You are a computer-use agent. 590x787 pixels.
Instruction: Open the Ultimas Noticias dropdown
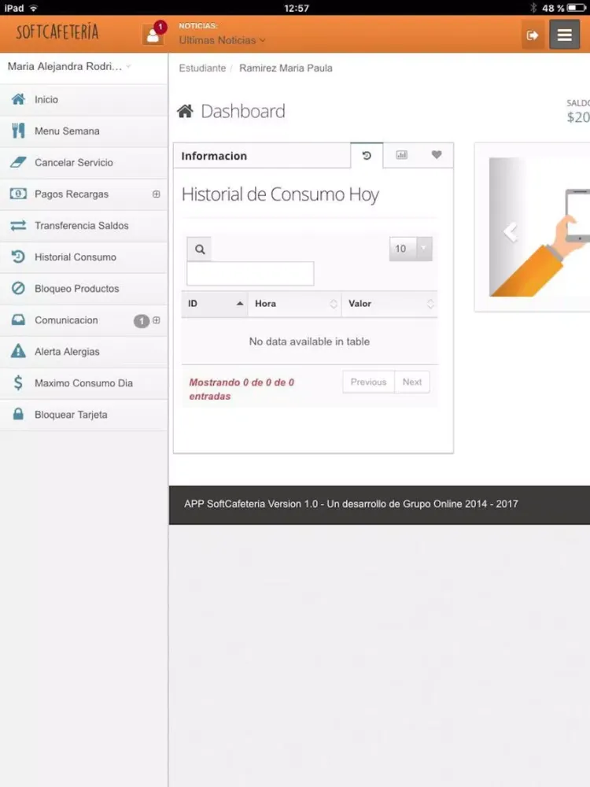coord(222,40)
